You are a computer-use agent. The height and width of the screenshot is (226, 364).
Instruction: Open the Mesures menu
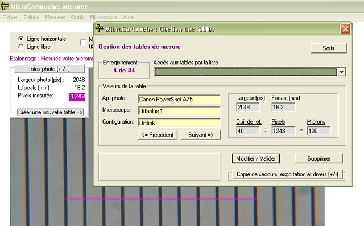55,17
